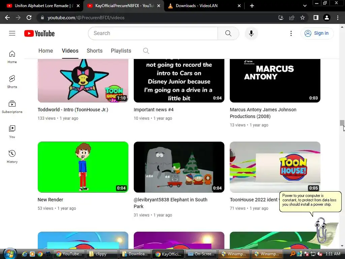Open Home in the left sidebar
345x259 pixels.
coord(12,57)
